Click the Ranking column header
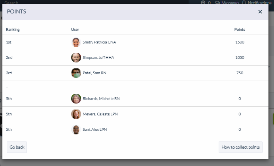 (13, 30)
